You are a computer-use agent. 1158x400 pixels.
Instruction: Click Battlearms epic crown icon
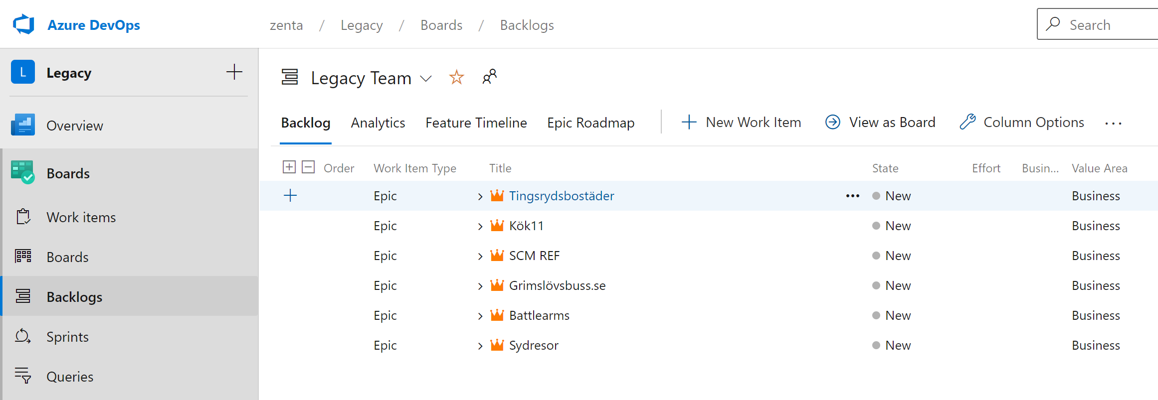497,315
